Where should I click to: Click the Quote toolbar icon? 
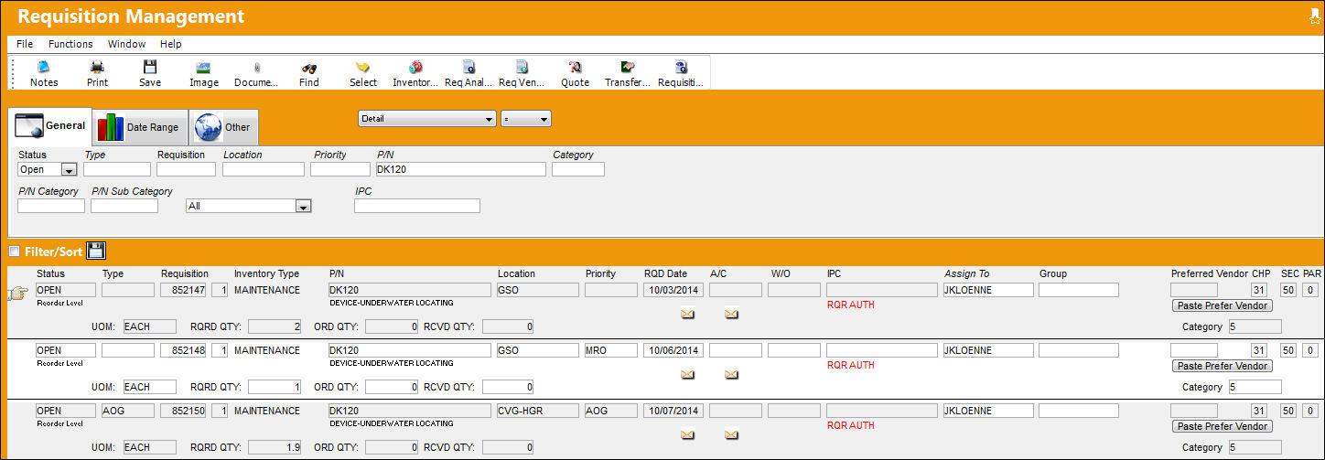575,67
